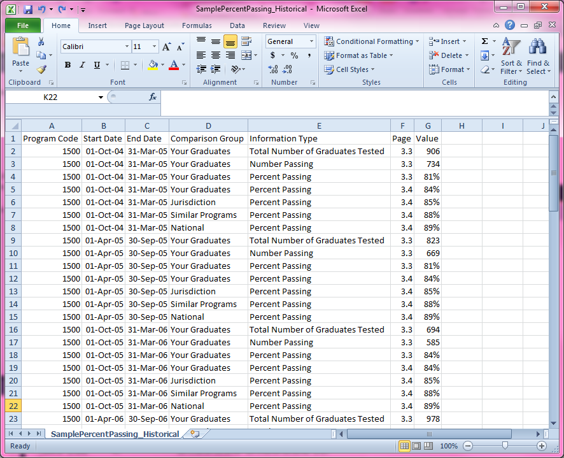Click the Merge & Center icon
The width and height of the screenshot is (564, 458).
pos(246,55)
